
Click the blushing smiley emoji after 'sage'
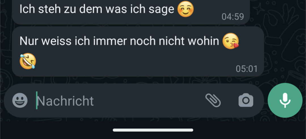(185, 9)
